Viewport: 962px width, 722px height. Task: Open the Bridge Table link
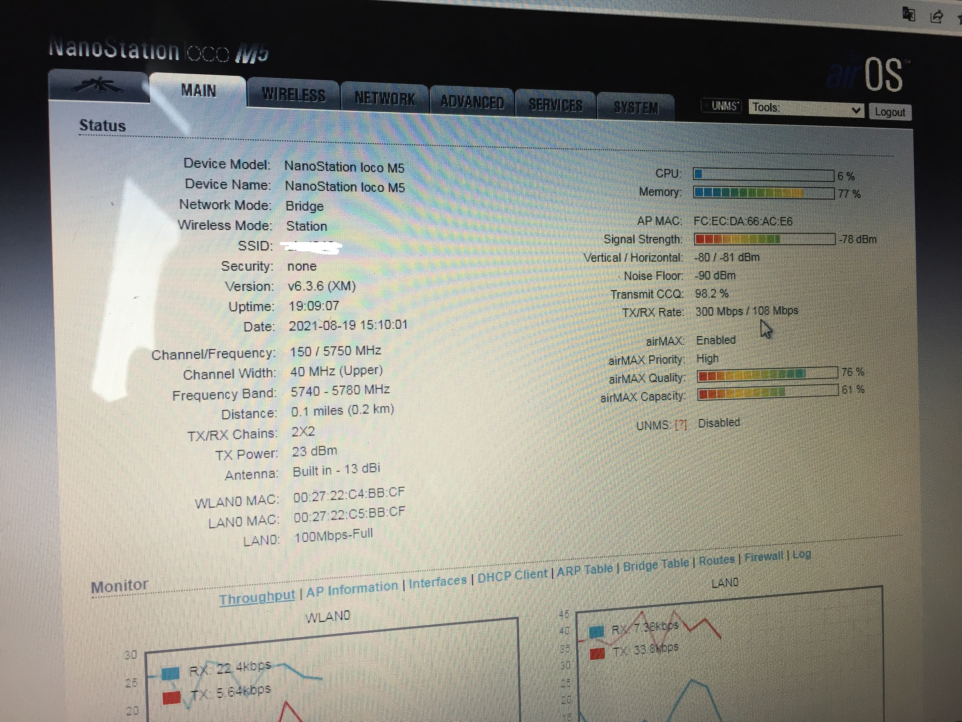[656, 565]
